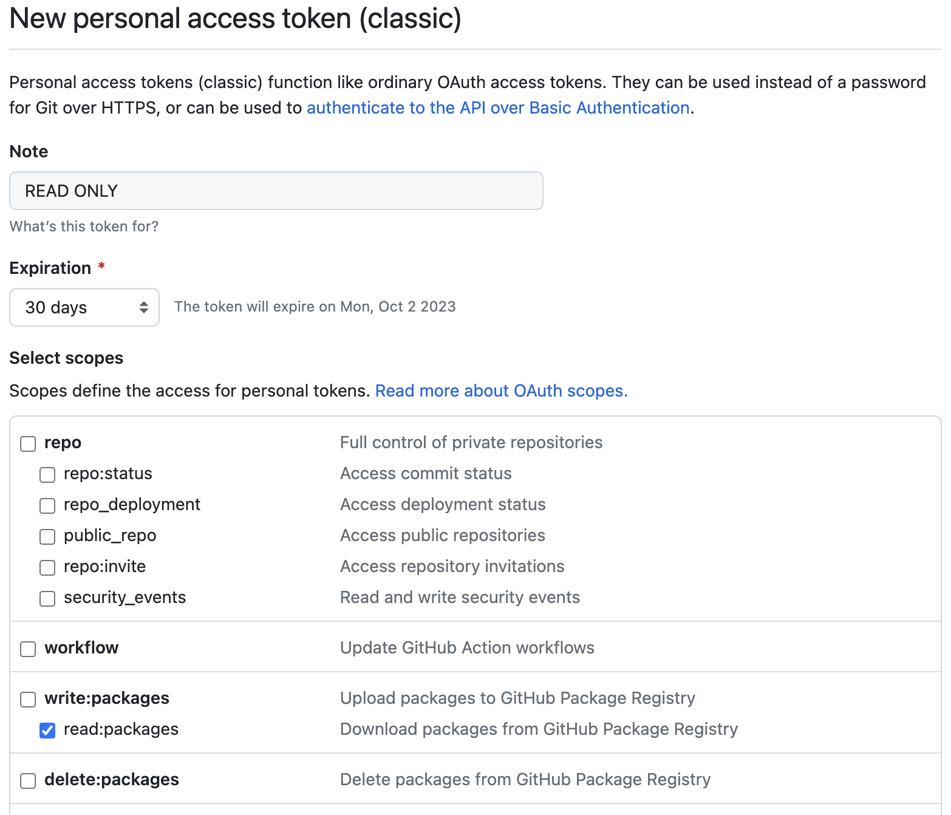Image resolution: width=951 pixels, height=815 pixels.
Task: Open the Basic Authentication API link
Action: pyautogui.click(x=498, y=107)
